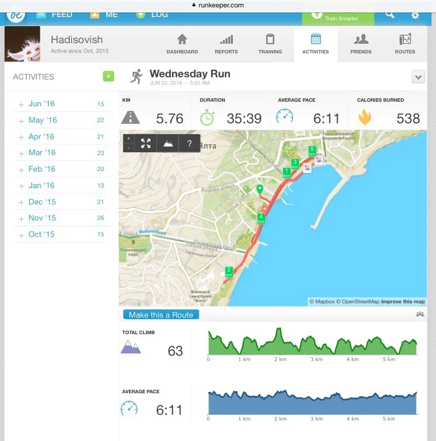Open settings gear icon
This screenshot has height=441, width=436.
[x=415, y=15]
